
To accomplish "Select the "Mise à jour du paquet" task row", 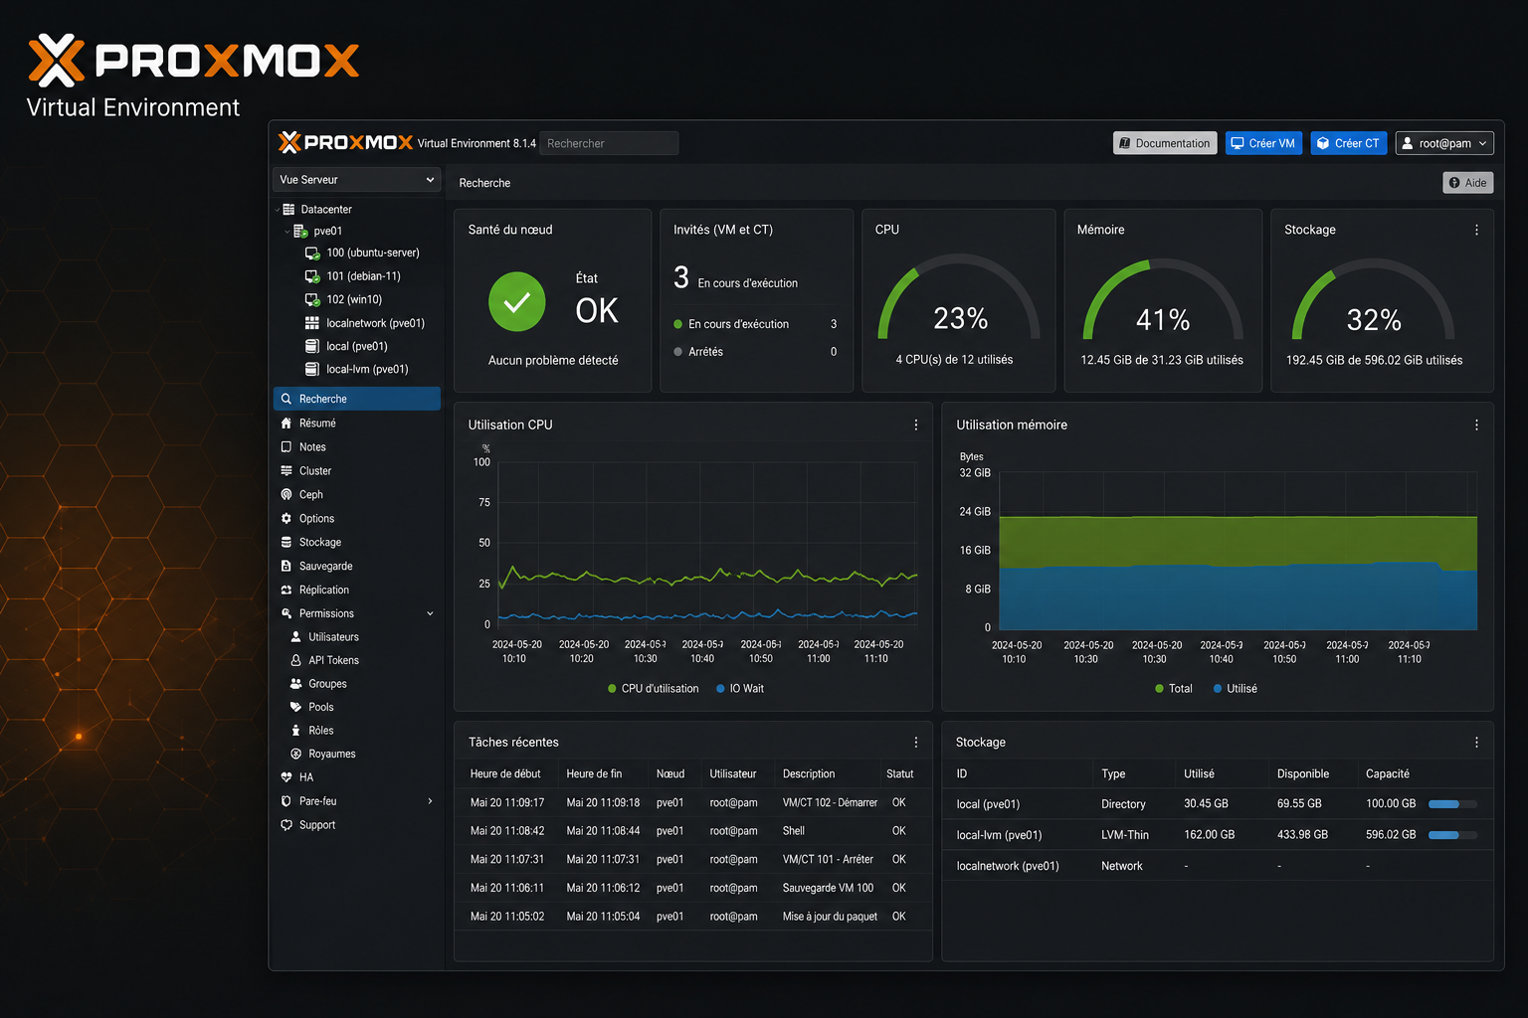I will coord(692,917).
